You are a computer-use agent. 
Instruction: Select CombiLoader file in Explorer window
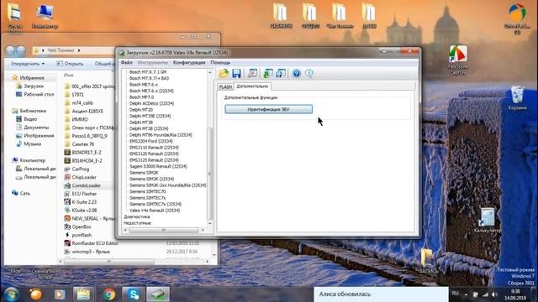86,185
